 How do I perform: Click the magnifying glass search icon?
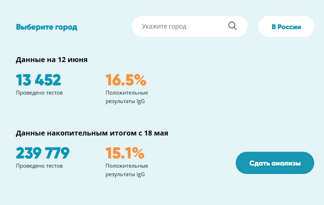(232, 26)
